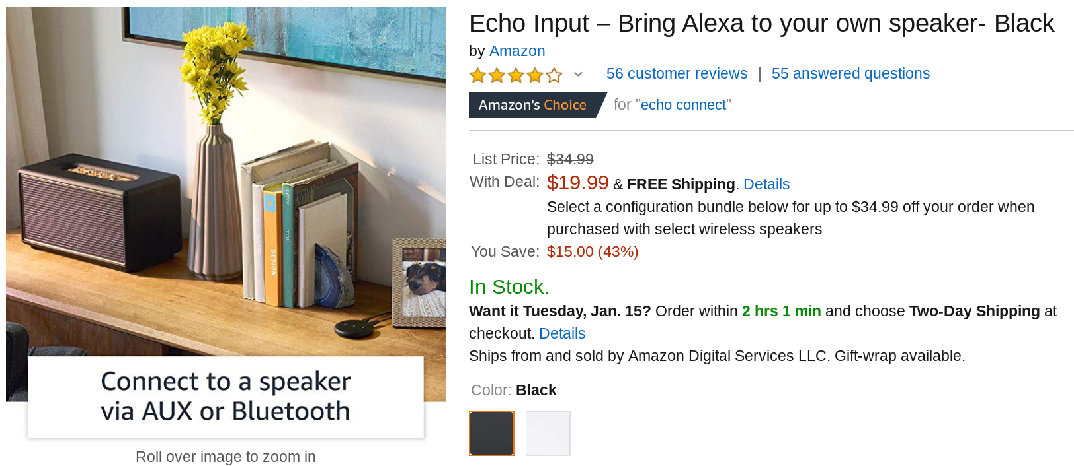Screen dimensions: 1074x466
Task: Click the product image to zoom
Action: pyautogui.click(x=225, y=198)
